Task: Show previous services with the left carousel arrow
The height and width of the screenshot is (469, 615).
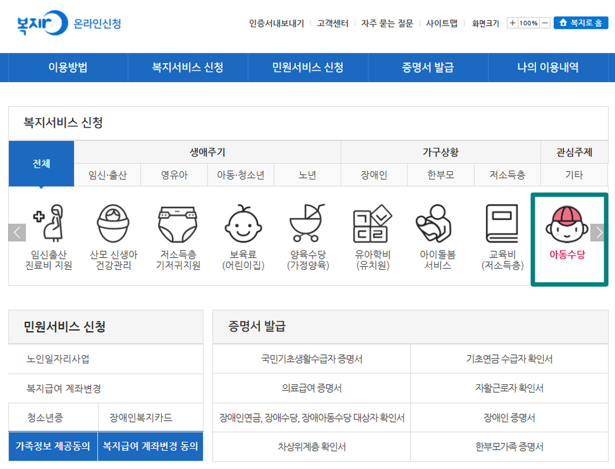Action: tap(17, 232)
